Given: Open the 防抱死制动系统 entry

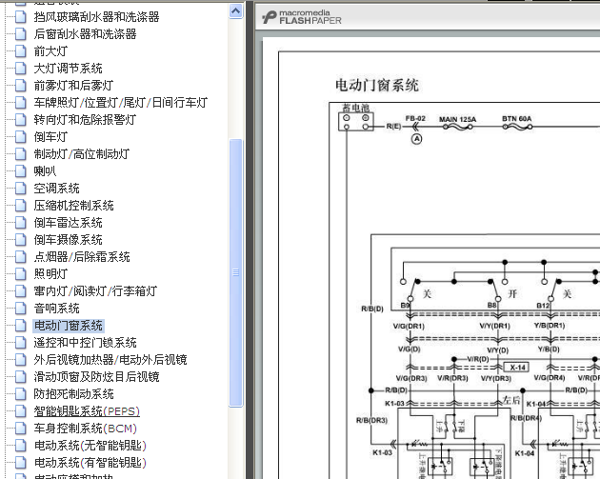Looking at the screenshot, I should (73, 394).
